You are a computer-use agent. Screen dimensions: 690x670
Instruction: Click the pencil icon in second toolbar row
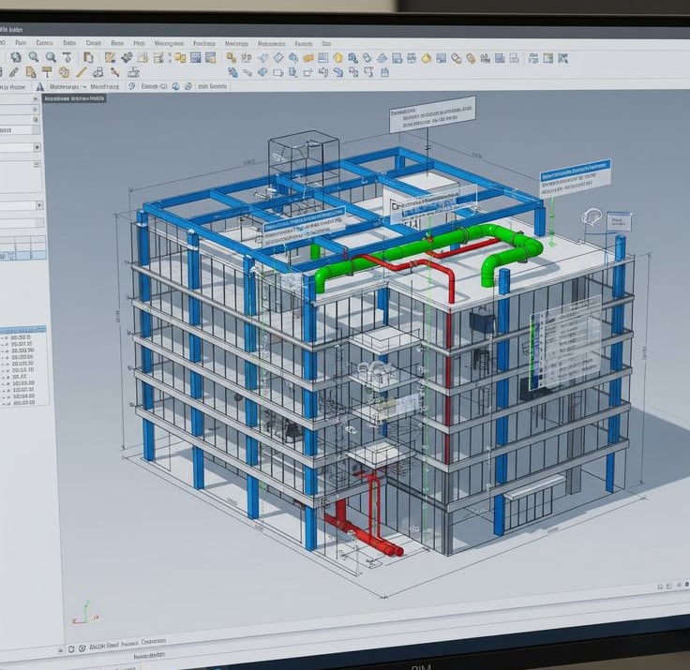pos(14,72)
